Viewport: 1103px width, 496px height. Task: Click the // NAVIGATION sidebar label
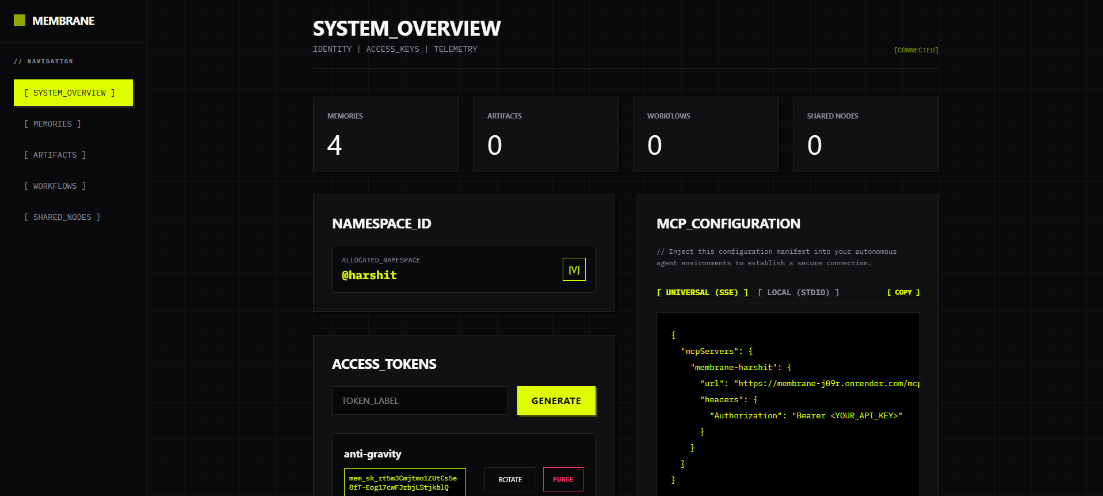point(43,61)
